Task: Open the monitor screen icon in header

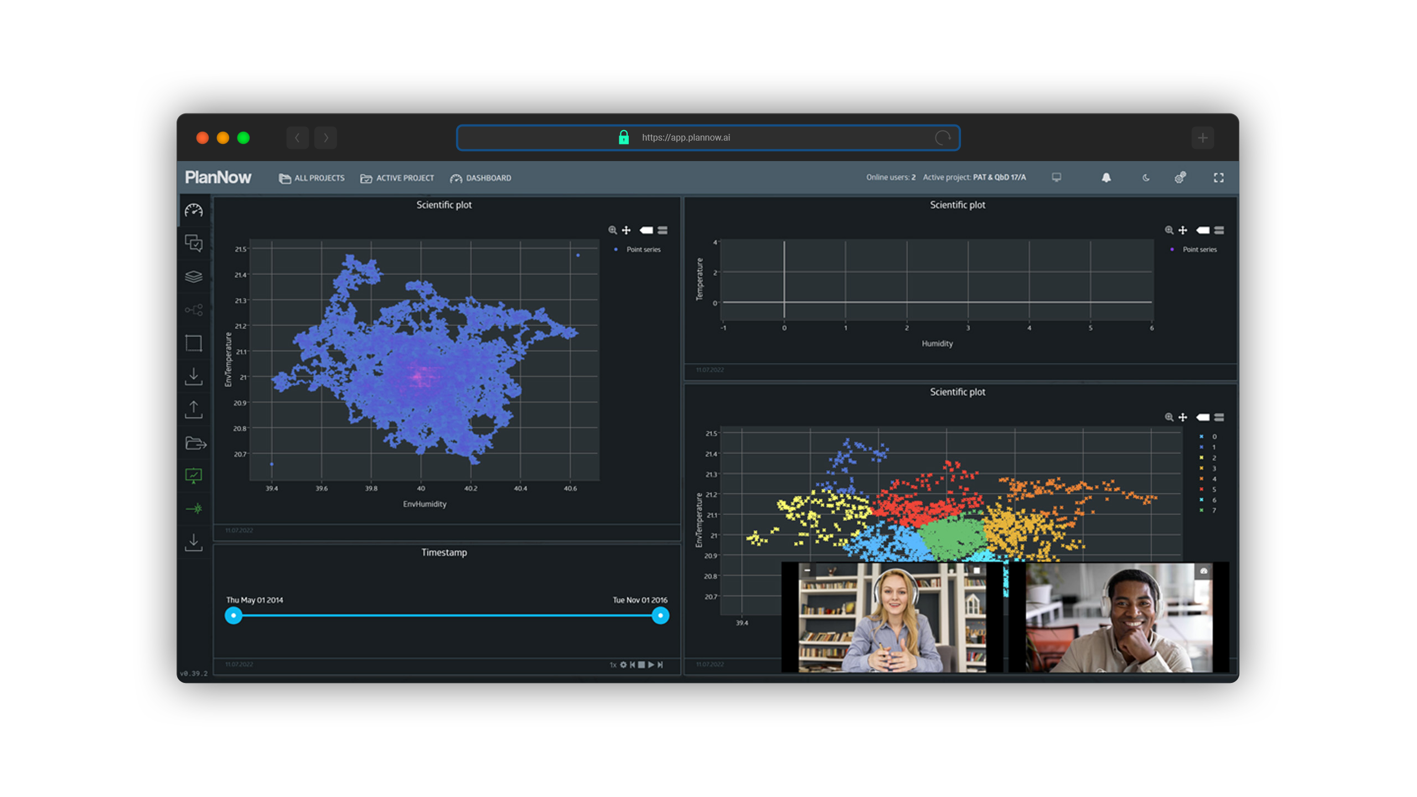Action: tap(1057, 177)
